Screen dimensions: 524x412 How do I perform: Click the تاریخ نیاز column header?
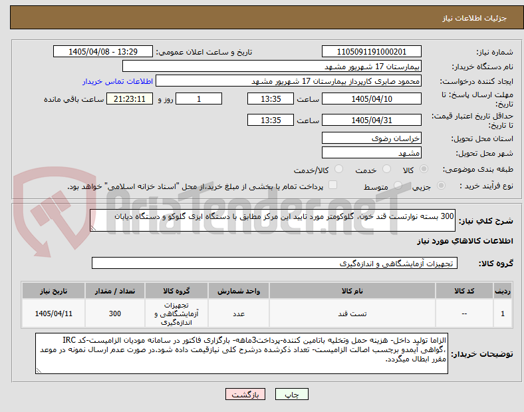[x=53, y=291]
